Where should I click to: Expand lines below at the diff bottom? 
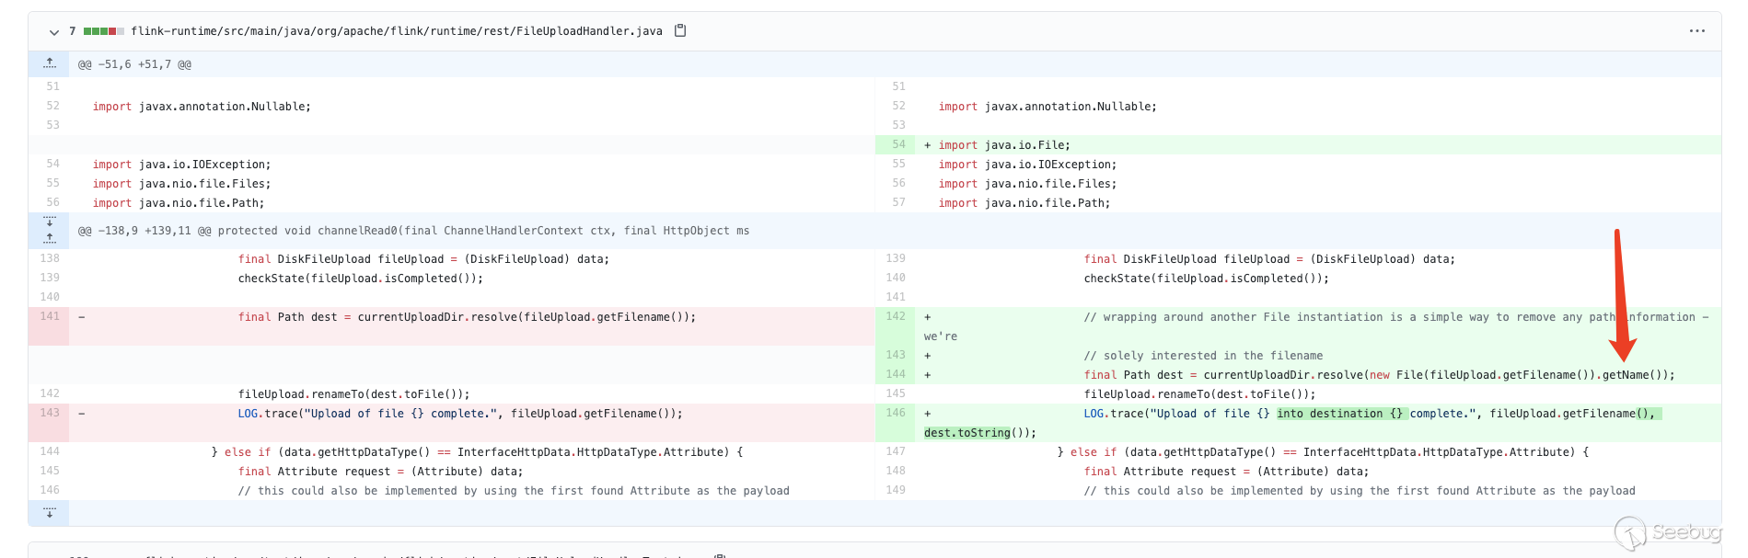[x=50, y=512]
